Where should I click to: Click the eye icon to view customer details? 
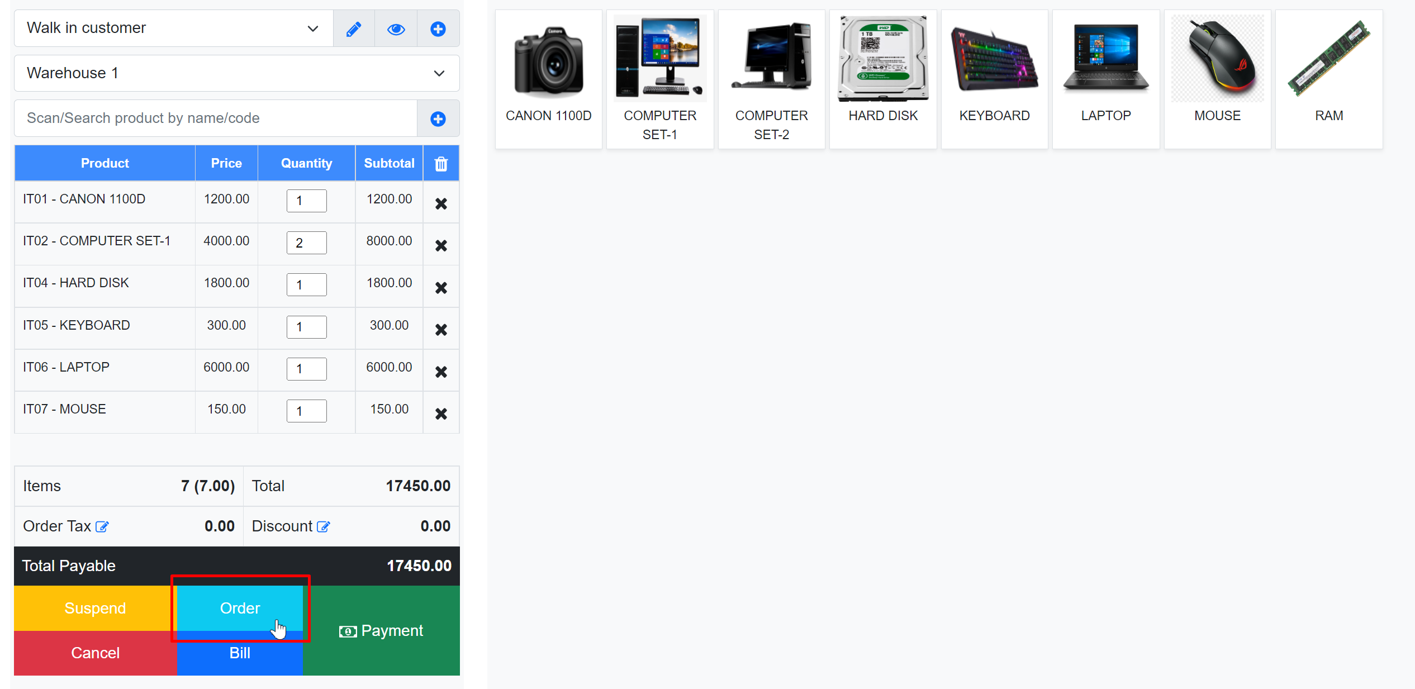tap(396, 28)
